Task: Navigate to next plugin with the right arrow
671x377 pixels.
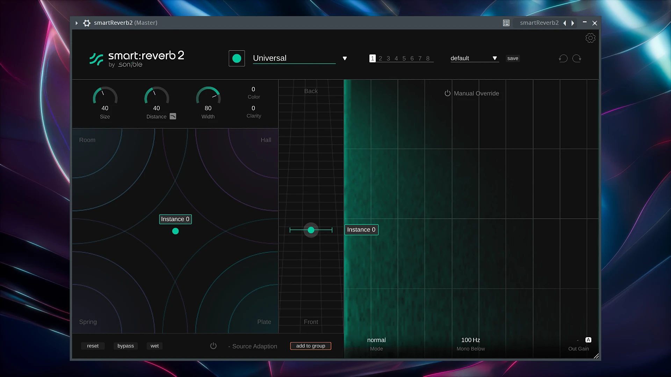Action: point(573,23)
